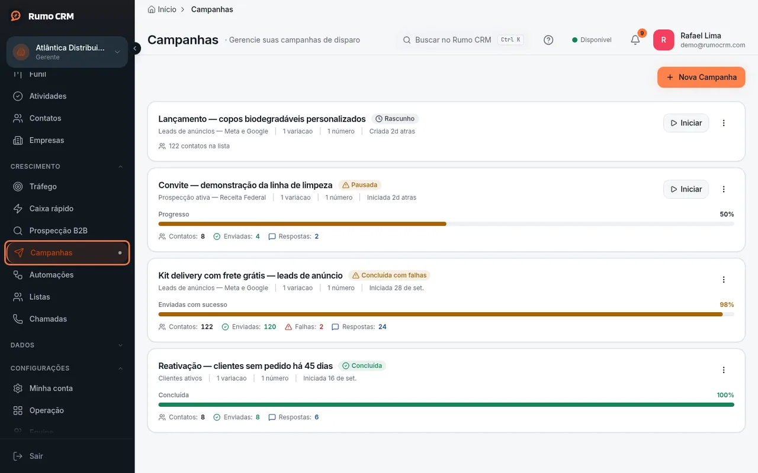
Task: Click the Minha conta gear icon
Action: coord(18,388)
